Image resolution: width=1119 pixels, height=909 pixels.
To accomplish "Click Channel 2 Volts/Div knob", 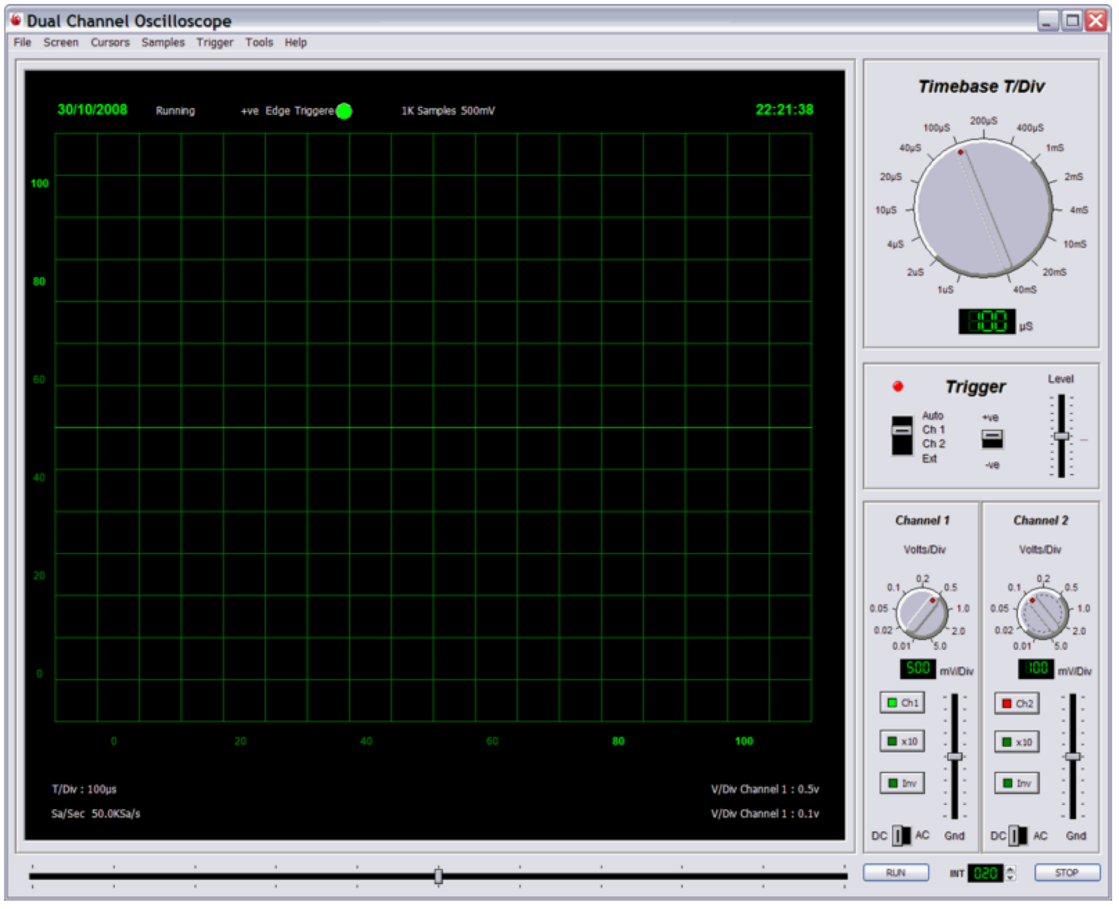I will click(1043, 613).
